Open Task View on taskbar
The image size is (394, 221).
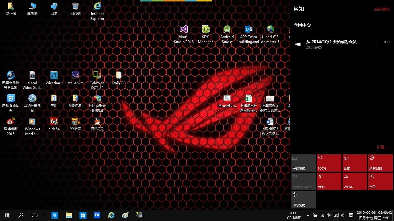(34, 215)
